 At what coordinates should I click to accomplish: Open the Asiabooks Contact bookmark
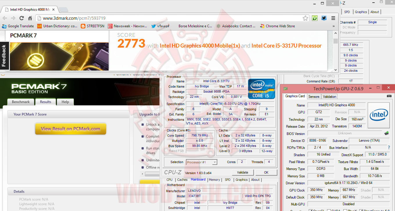(x=236, y=26)
